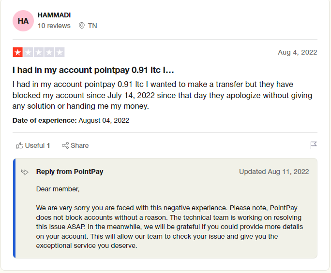
Task: Click the second grey star
Action: point(28,52)
